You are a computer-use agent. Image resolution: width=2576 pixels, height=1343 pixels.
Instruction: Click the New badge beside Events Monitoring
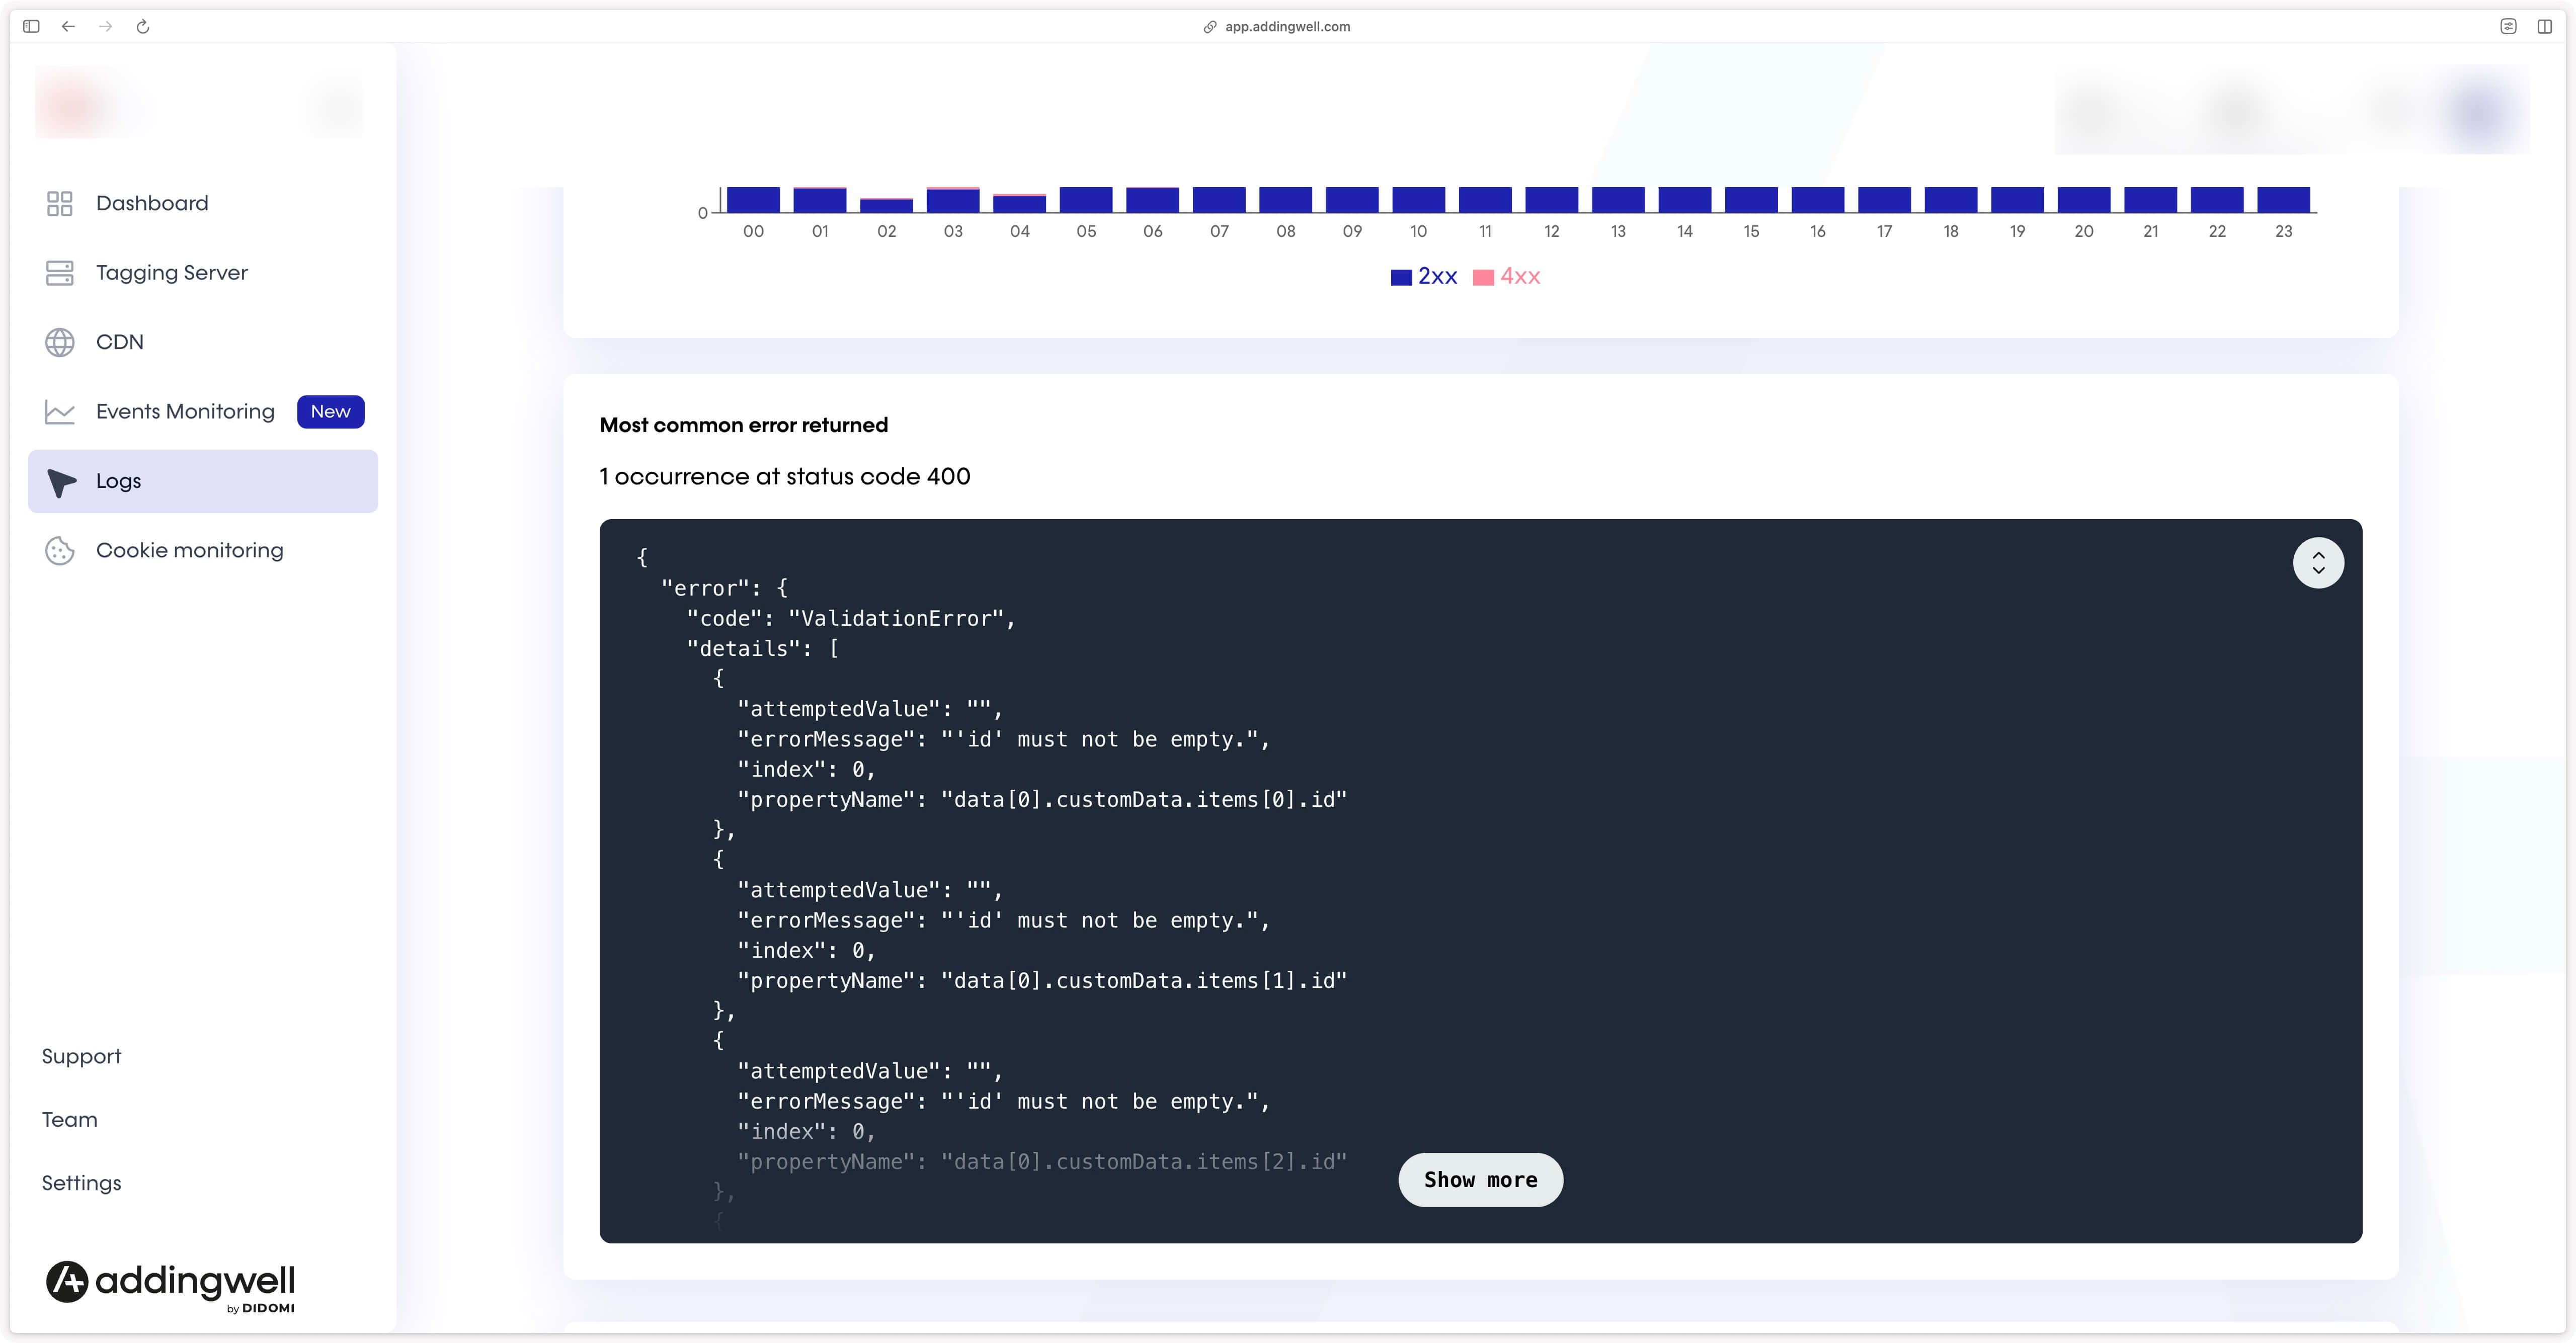tap(330, 412)
